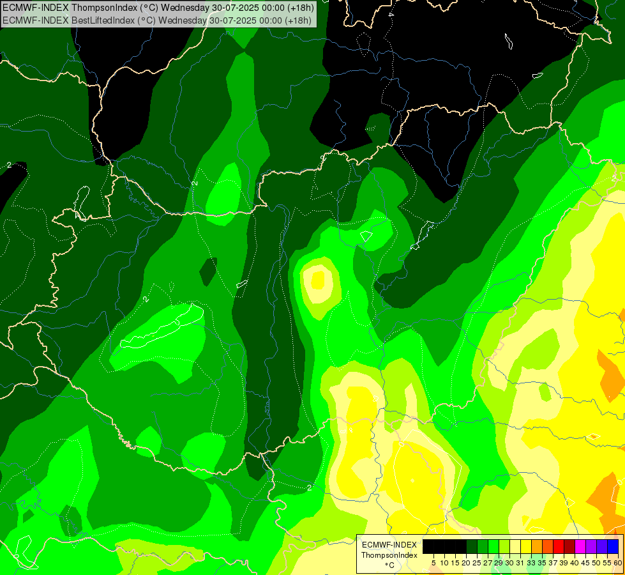Click the legend tick value 45
The width and height of the screenshot is (625, 575).
point(585,563)
